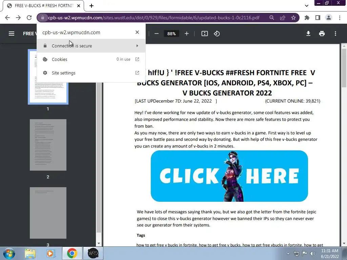Open PDF viewer more actions menu
Screen dimensions: 347x260
335,34
